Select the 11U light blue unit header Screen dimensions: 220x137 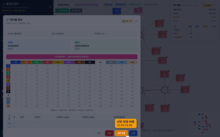click(122, 62)
